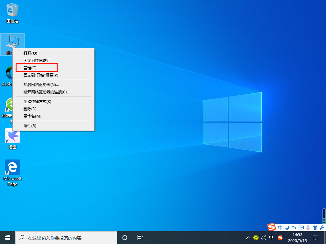Open the Task View button
The width and height of the screenshot is (326, 244).
tap(139, 238)
